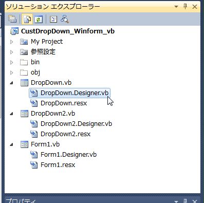
Task: Open the Solution Explorer window position dropdown
Action: (176, 7)
